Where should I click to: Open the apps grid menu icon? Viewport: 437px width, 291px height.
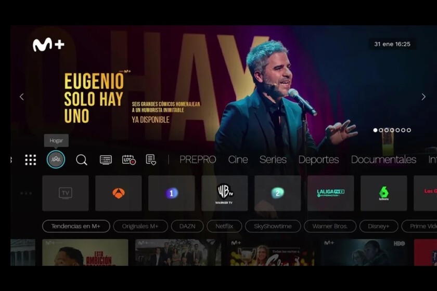pyautogui.click(x=30, y=160)
